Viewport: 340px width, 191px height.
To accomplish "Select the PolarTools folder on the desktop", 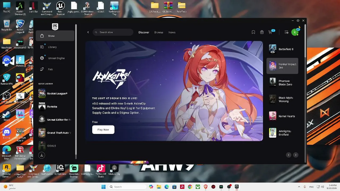I will (x=182, y=7).
